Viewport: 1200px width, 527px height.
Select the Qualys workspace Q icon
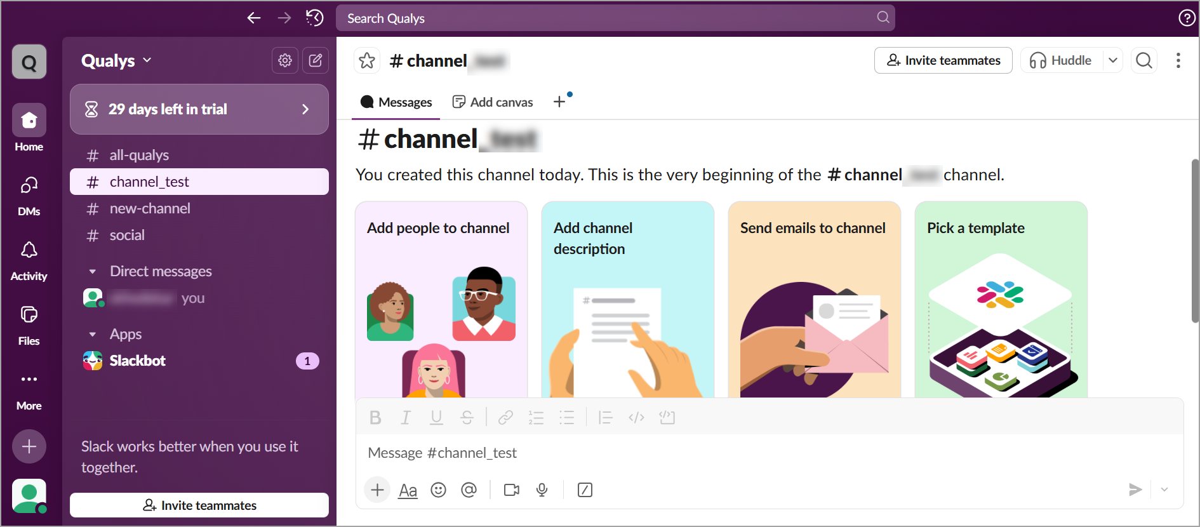(x=29, y=62)
